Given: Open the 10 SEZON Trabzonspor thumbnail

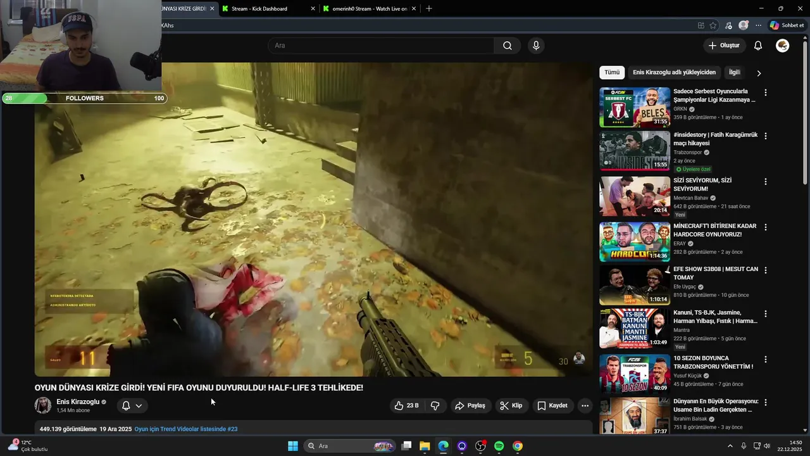Looking at the screenshot, I should coord(635,374).
